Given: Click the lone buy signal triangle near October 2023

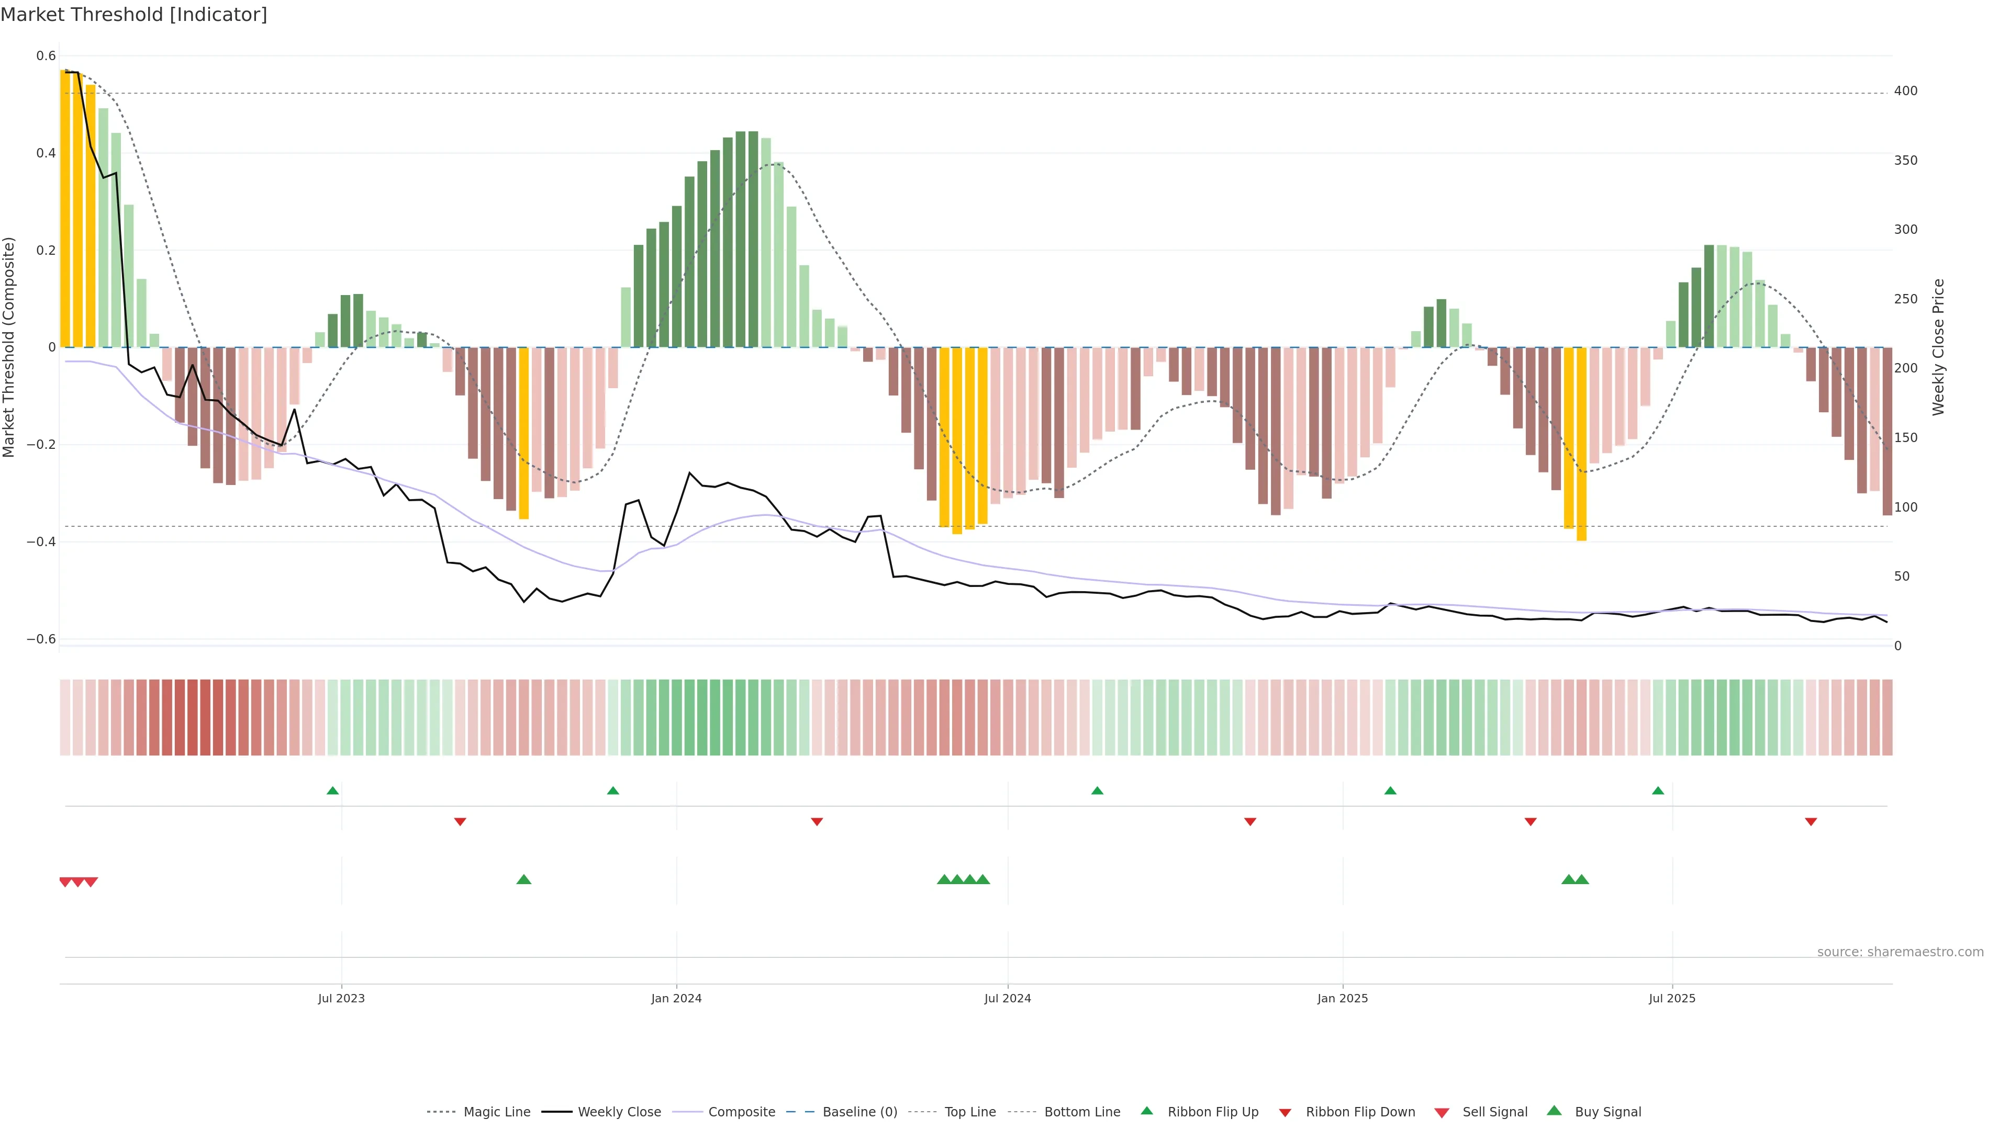Looking at the screenshot, I should click(523, 879).
